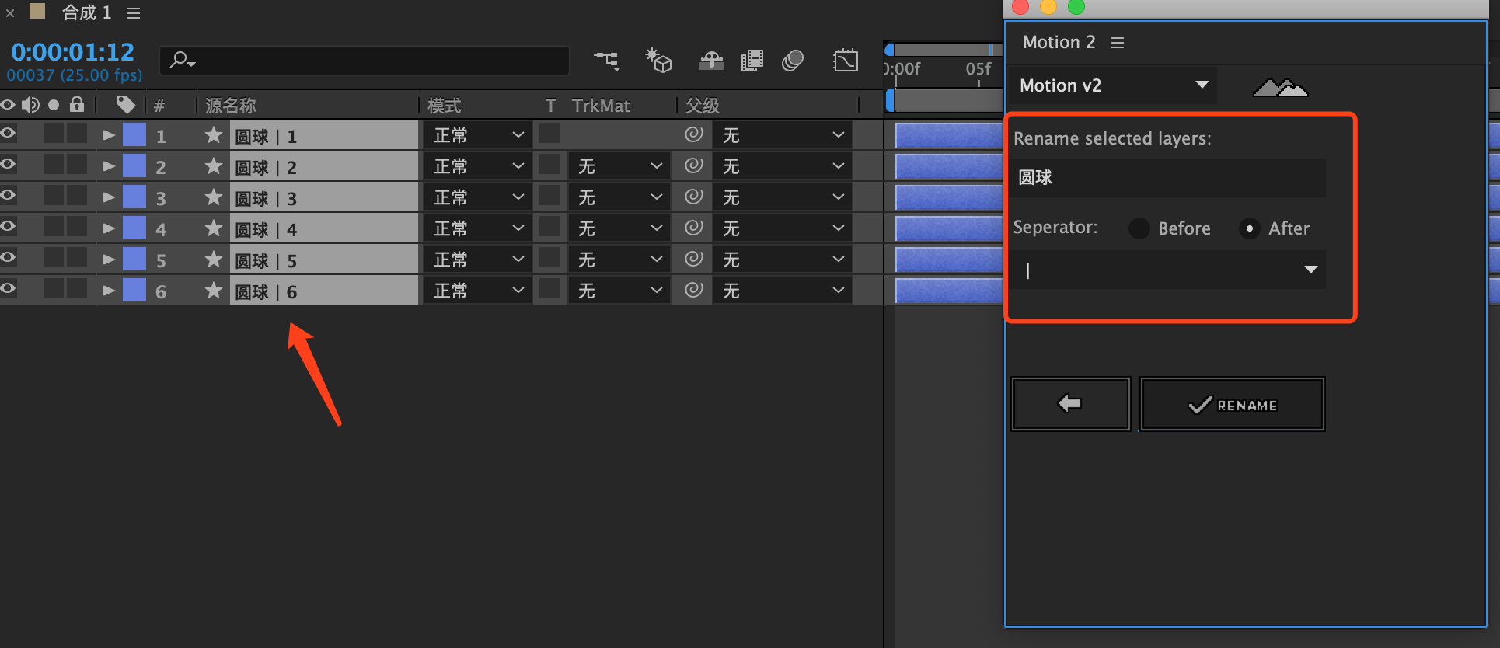This screenshot has width=1500, height=648.
Task: Open the Motion 2 panel menu icon
Action: tap(1118, 43)
